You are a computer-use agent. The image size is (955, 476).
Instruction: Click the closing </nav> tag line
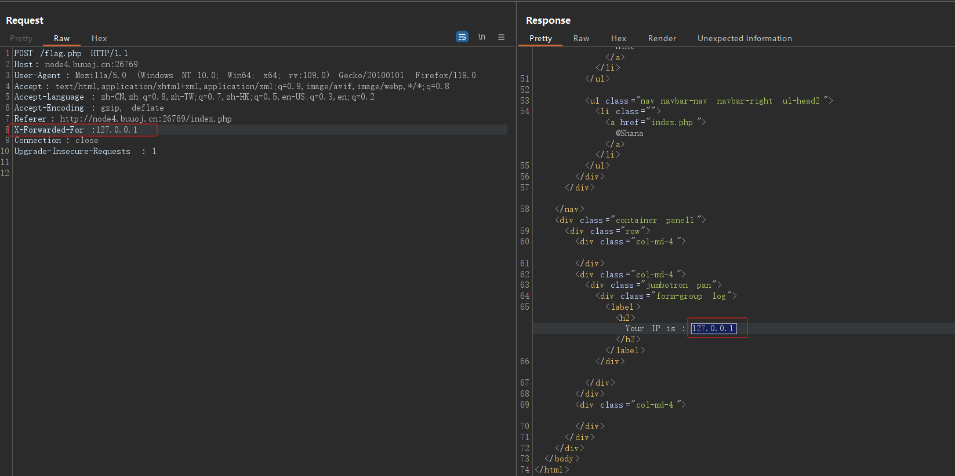[569, 209]
